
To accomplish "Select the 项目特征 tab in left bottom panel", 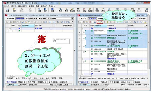I will [x=22, y=82].
